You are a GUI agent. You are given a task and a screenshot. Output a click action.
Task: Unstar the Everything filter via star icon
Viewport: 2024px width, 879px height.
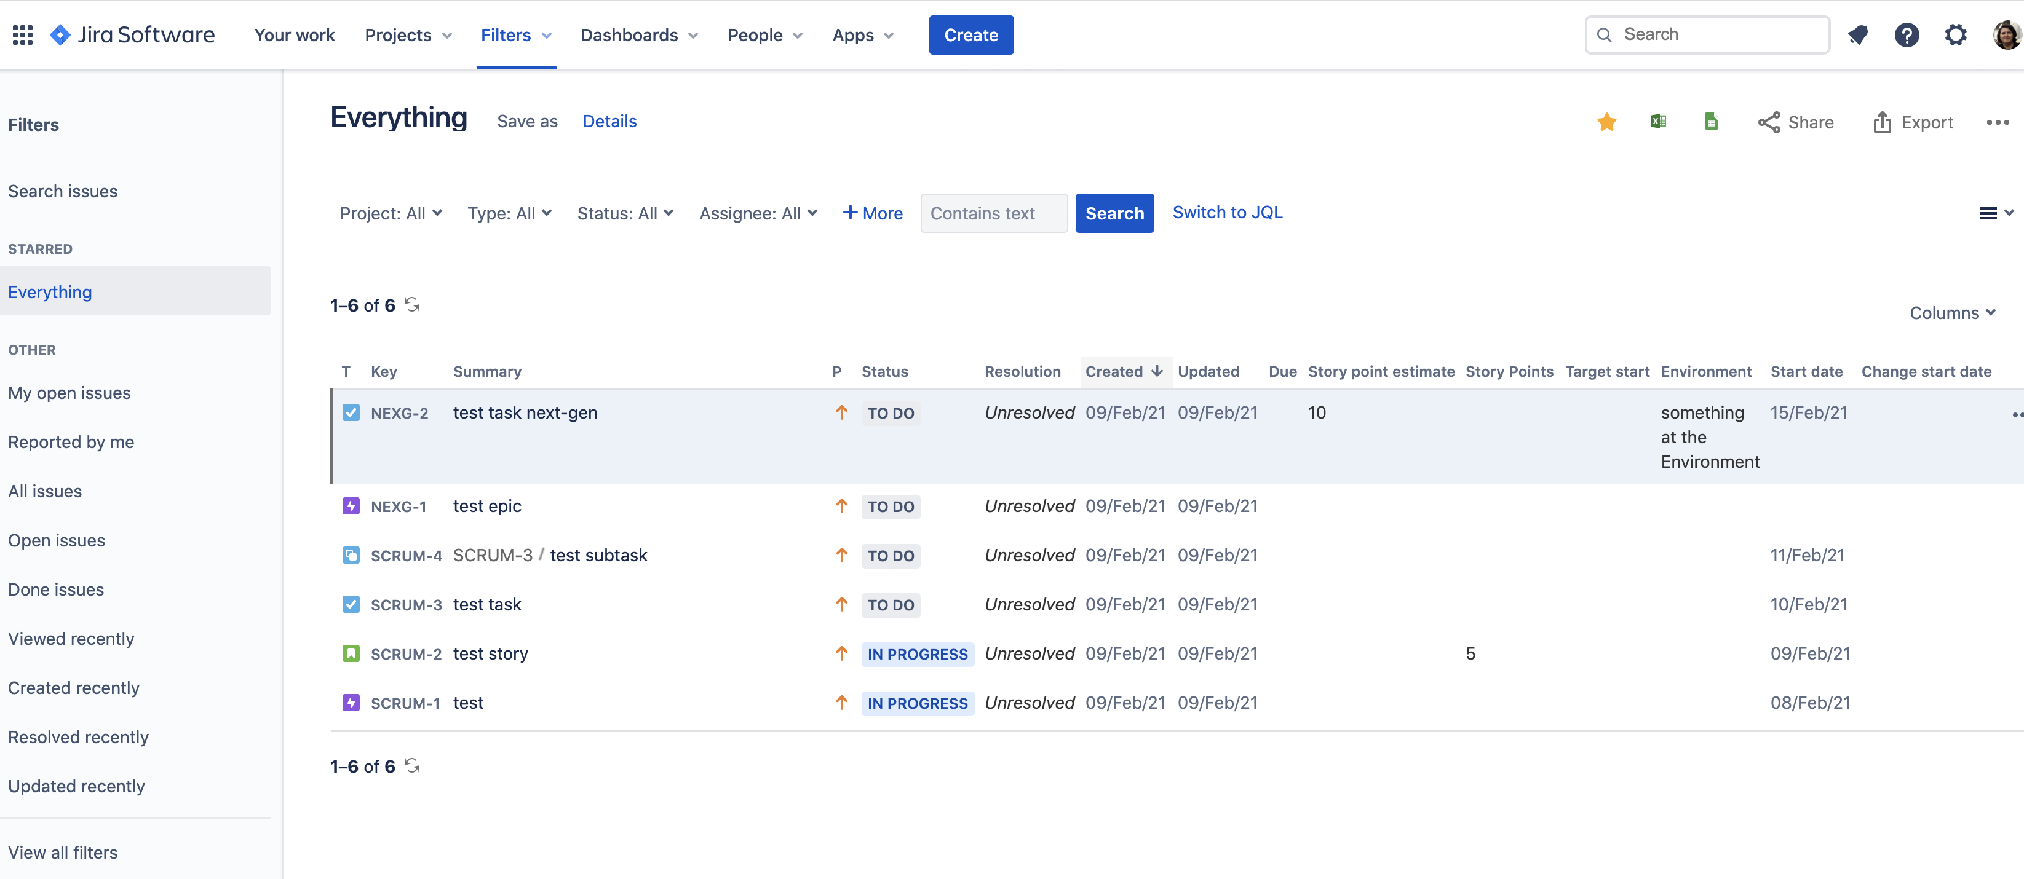coord(1606,122)
